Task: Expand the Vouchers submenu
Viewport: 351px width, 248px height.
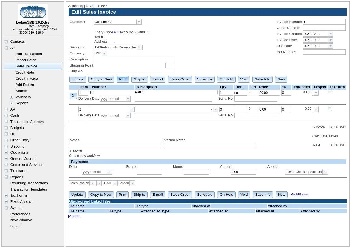Action: [x=11, y=97]
